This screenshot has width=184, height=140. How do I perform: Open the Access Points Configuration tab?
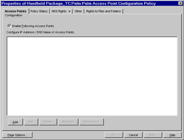pyautogui.click(x=16, y=13)
